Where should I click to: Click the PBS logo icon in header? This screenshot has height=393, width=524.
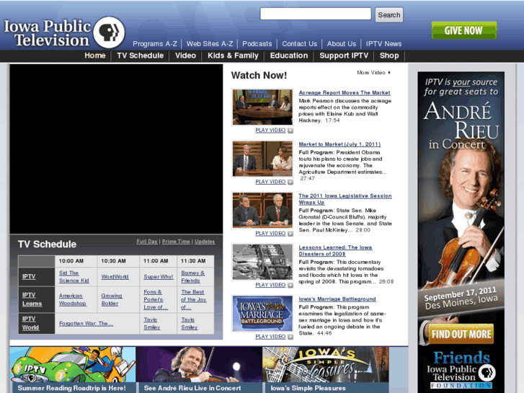click(109, 32)
